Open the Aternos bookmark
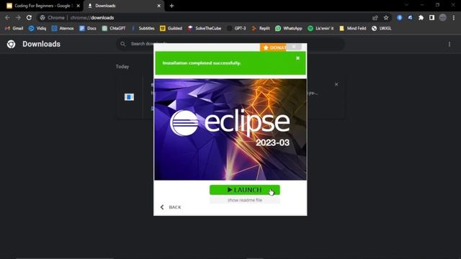This screenshot has height=259, width=461. [x=63, y=28]
